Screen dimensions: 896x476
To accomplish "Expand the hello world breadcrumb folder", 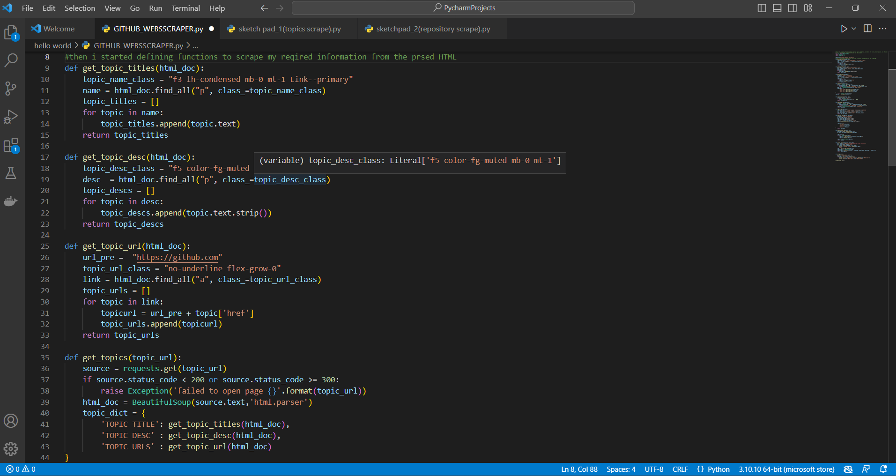I will pos(52,45).
